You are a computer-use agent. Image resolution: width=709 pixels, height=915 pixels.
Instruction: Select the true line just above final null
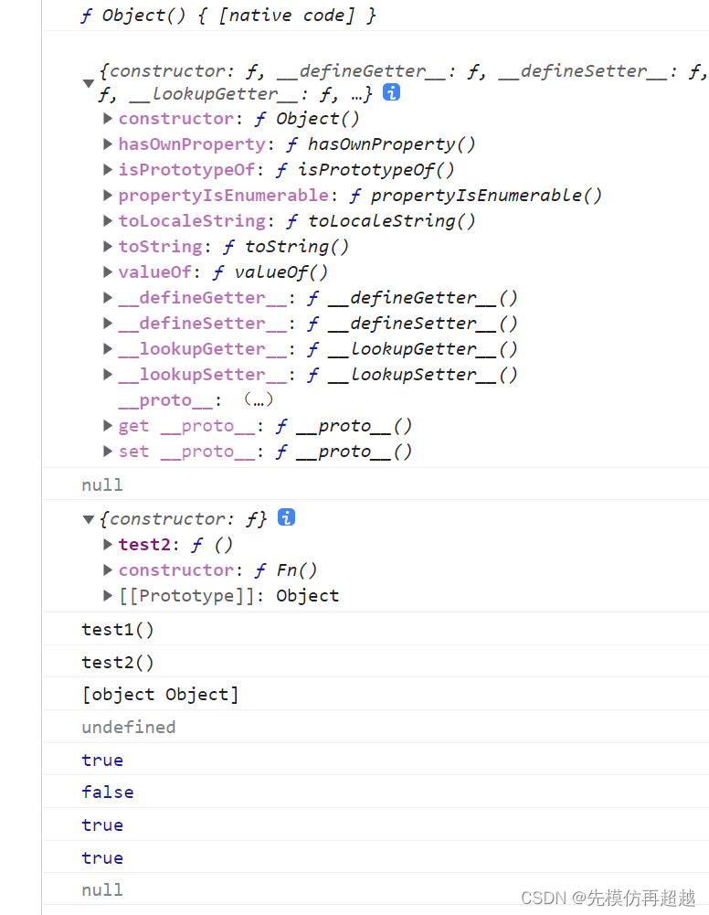tap(102, 857)
